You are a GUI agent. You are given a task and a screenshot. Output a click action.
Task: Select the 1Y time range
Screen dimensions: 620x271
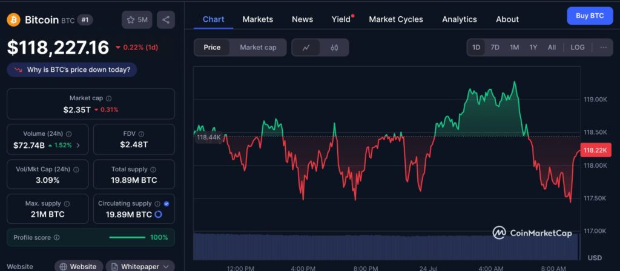pyautogui.click(x=533, y=47)
